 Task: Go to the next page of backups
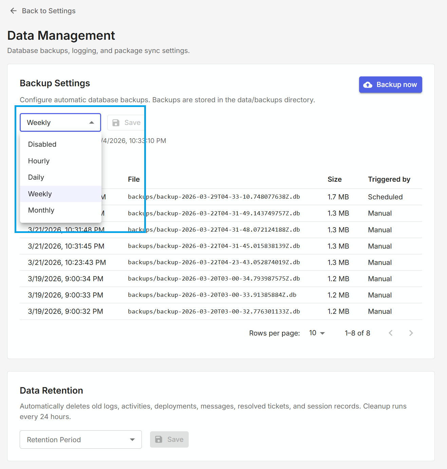pyautogui.click(x=411, y=333)
